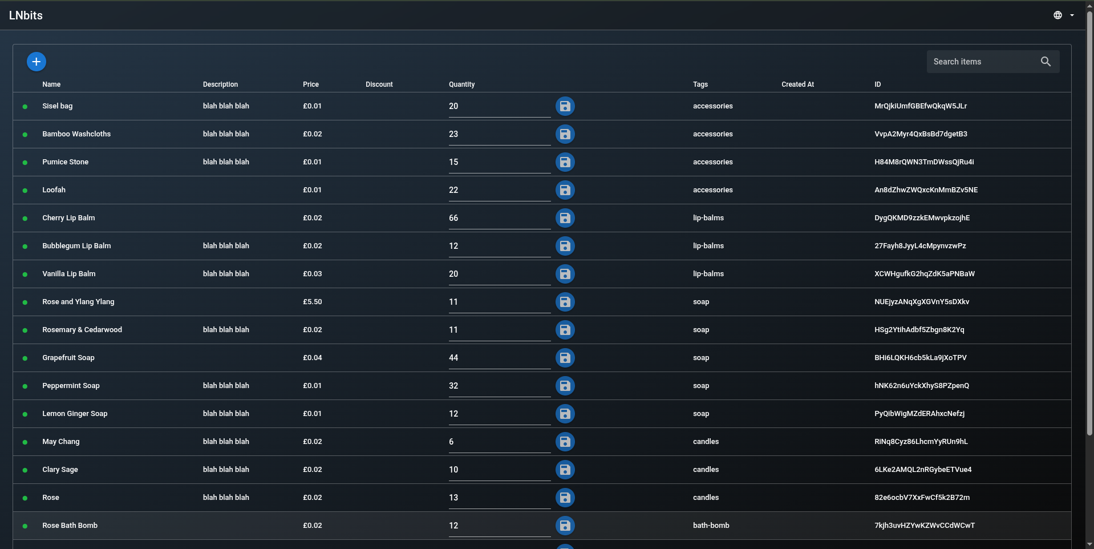This screenshot has height=549, width=1094.
Task: Save changes to Bamboo Washcloths row
Action: [564, 134]
